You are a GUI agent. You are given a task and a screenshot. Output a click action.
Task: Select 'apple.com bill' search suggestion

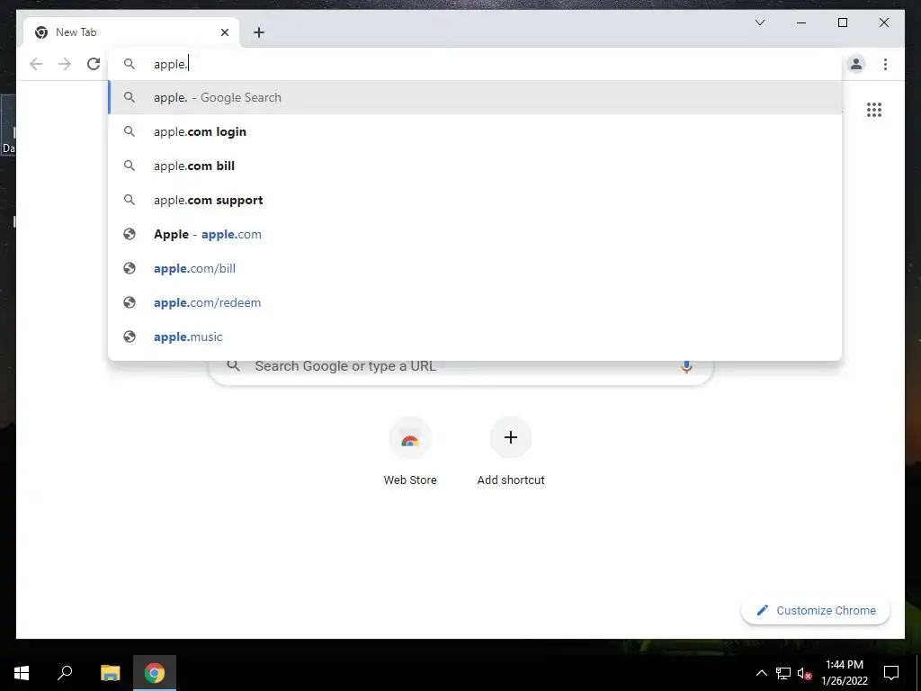pyautogui.click(x=475, y=166)
